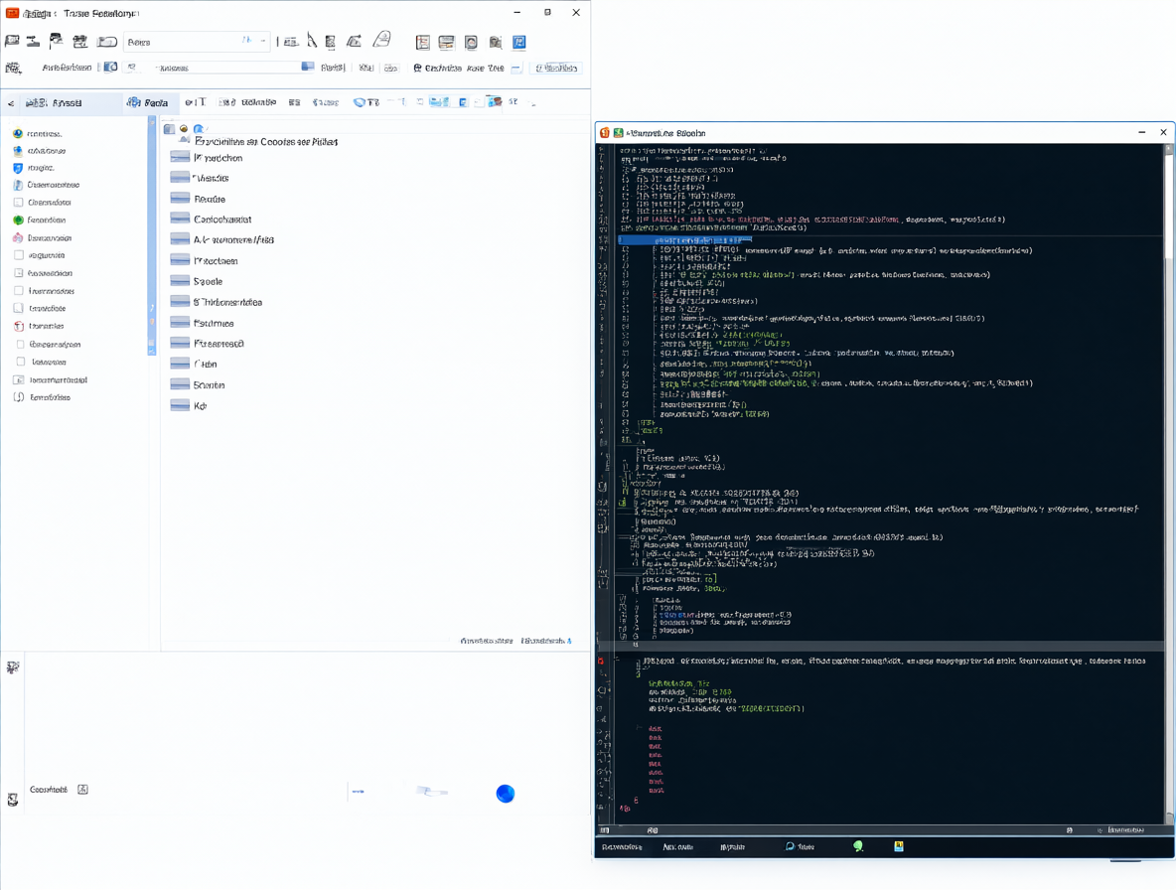The image size is (1176, 890).
Task: Click the red app icon in the left window title bar
Action: [x=13, y=13]
